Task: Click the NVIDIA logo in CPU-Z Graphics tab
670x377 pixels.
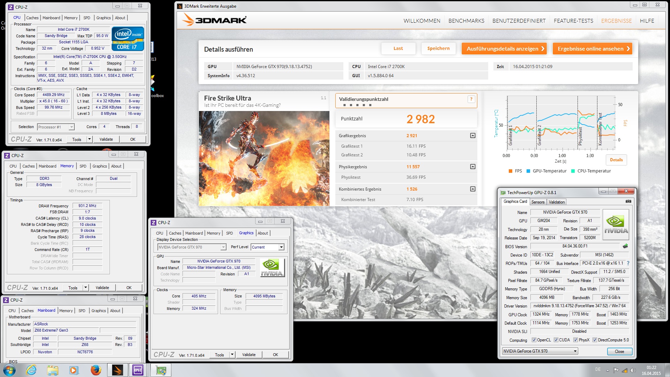Action: pos(272,268)
